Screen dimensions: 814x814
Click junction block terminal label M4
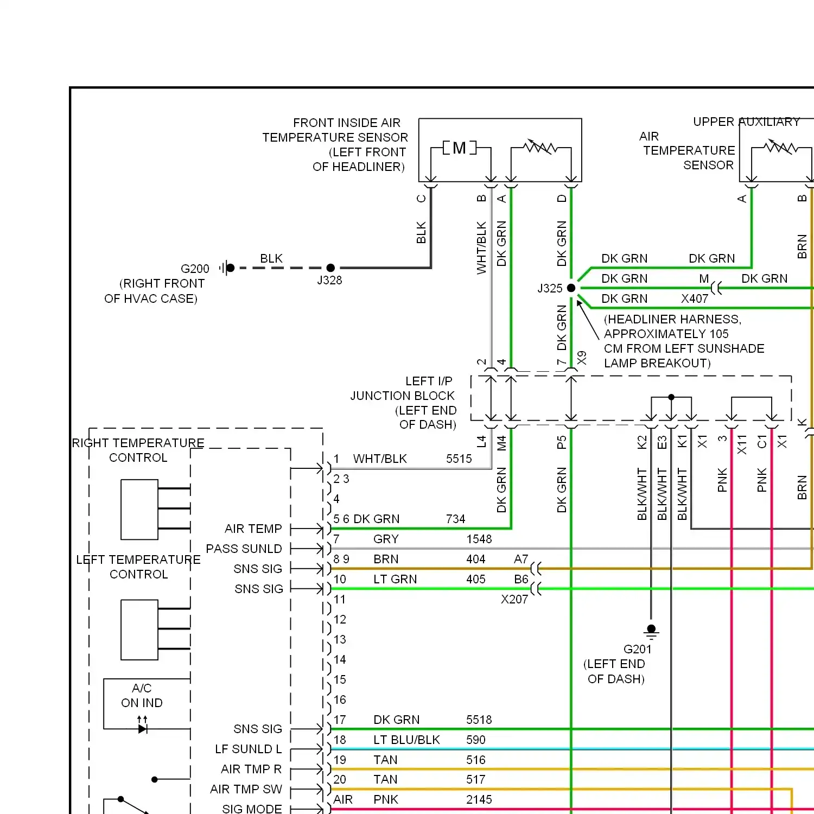click(x=501, y=443)
